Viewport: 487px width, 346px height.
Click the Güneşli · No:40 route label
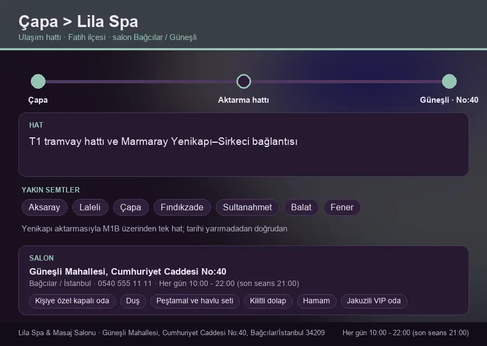449,100
